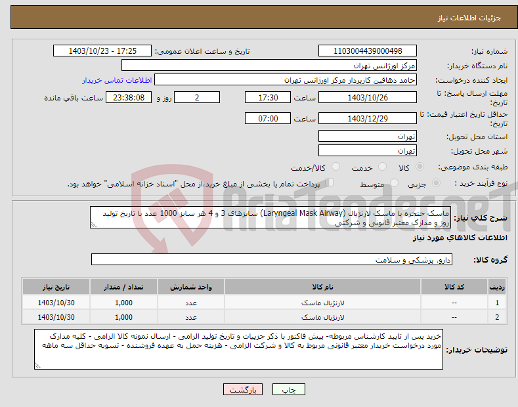Click the نام کالا column header
Image resolution: width=518 pixels, height=407 pixels.
pos(322,287)
